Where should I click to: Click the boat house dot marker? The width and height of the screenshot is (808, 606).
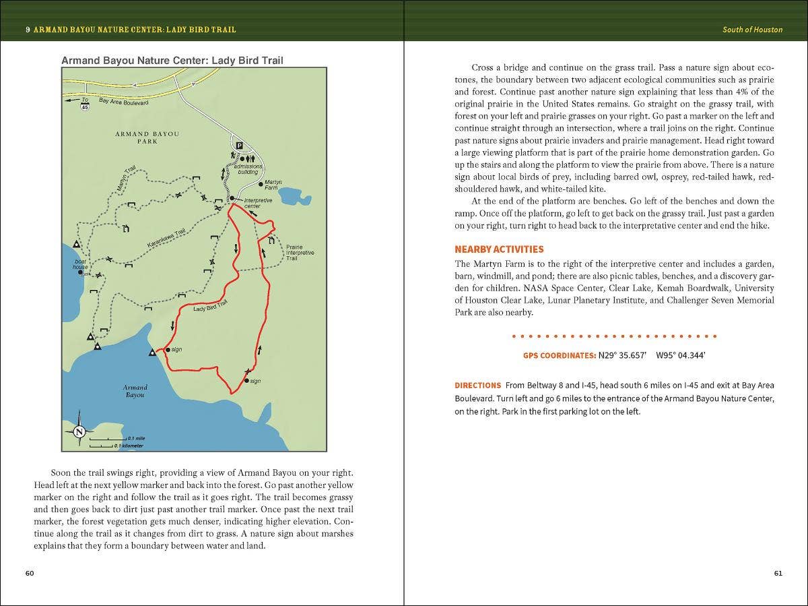click(x=80, y=272)
